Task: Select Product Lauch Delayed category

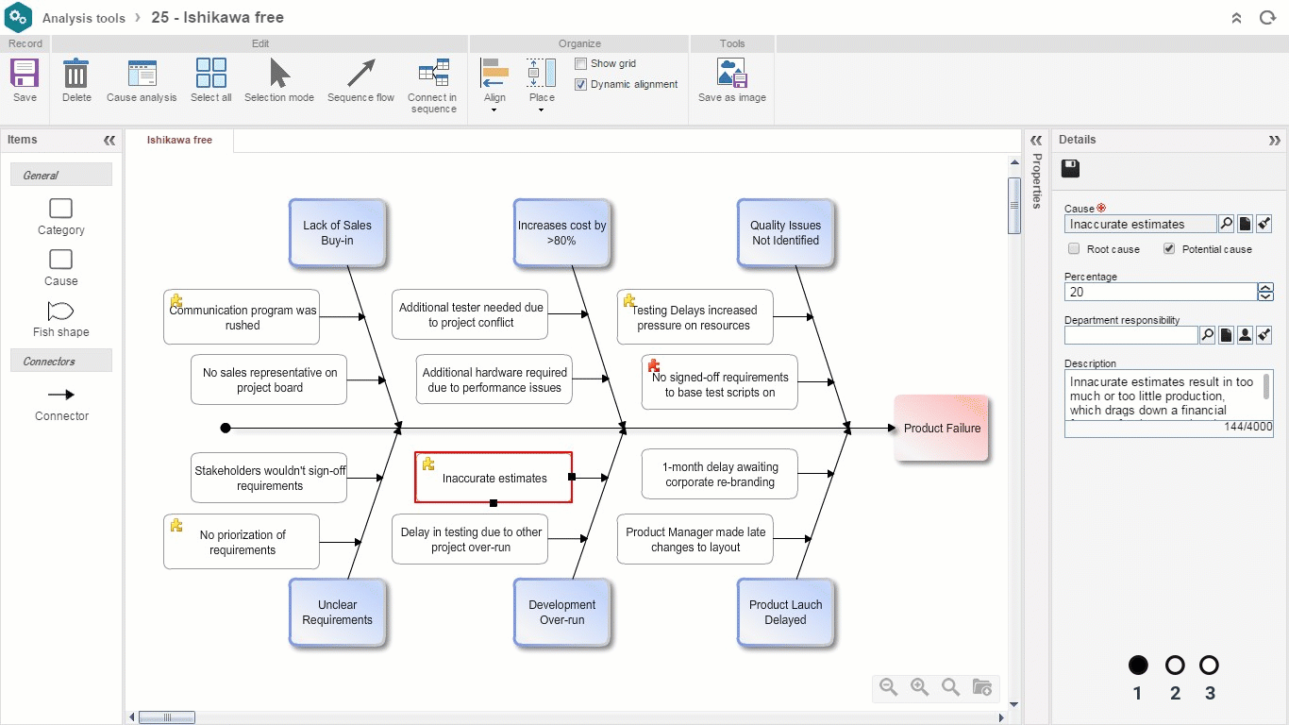Action: coord(785,612)
